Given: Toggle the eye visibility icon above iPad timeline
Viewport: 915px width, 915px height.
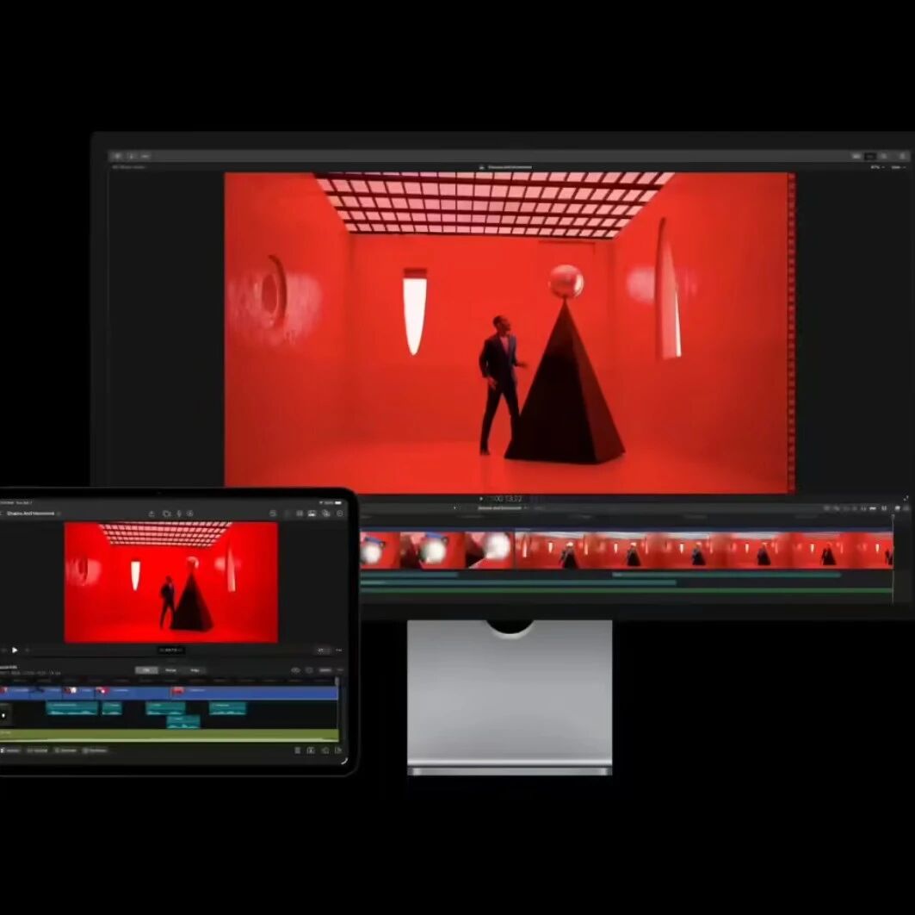Looking at the screenshot, I should 295,670.
